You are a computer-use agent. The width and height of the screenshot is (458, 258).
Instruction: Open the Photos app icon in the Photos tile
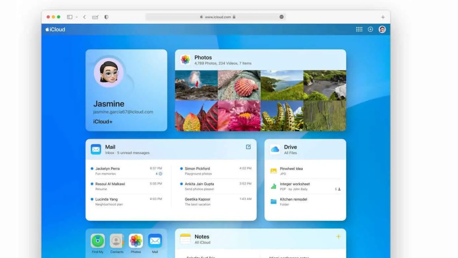[185, 59]
